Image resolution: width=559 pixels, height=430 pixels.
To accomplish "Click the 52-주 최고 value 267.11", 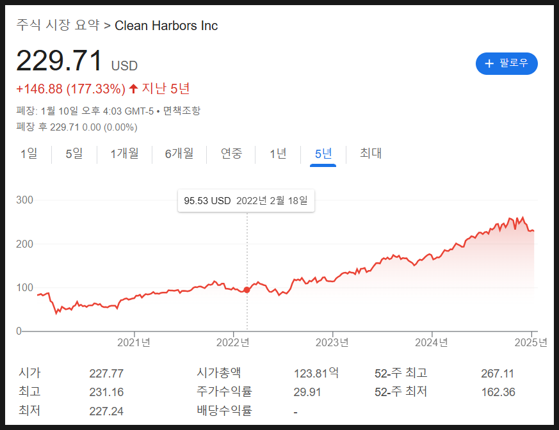I will tap(497, 374).
